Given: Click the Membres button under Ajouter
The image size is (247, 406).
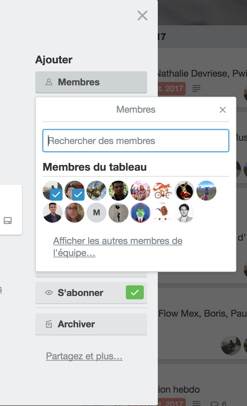Looking at the screenshot, I should coord(91,82).
